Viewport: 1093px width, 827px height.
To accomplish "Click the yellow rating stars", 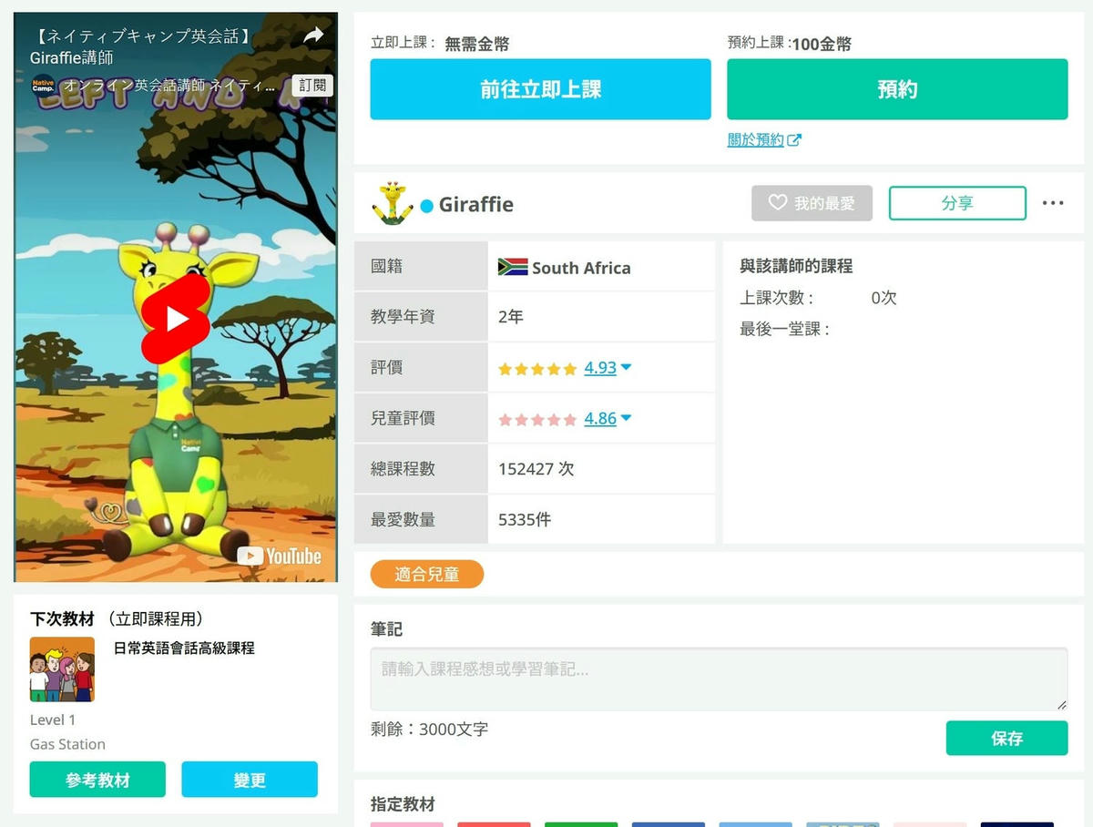I will 537,369.
